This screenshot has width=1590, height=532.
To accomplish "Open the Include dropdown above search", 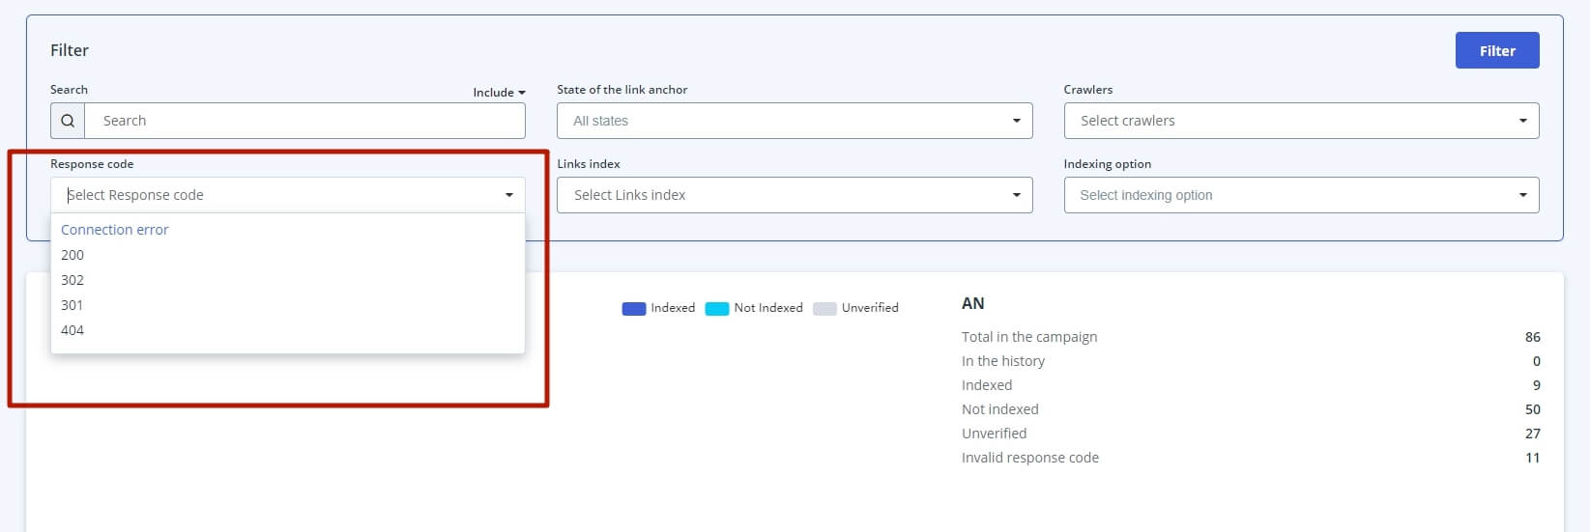I will (x=499, y=93).
